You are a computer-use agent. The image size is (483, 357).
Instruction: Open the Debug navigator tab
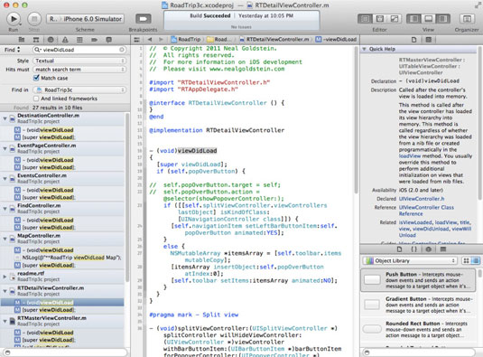coord(79,40)
